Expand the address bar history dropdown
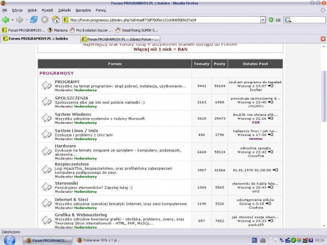The width and height of the screenshot is (327, 245). tap(263, 20)
